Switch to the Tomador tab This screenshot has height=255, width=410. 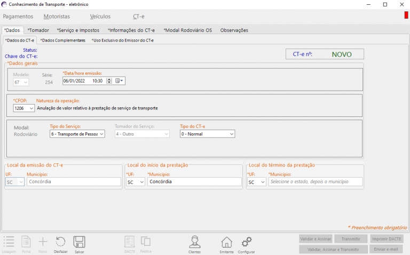click(x=38, y=30)
